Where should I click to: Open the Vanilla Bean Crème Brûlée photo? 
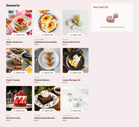point(47,23)
